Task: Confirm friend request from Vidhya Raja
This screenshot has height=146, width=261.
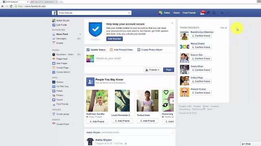Action: [x=201, y=82]
